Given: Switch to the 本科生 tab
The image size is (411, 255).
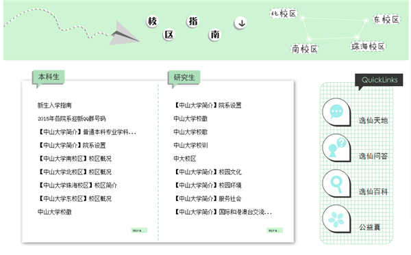Looking at the screenshot, I should pos(49,77).
